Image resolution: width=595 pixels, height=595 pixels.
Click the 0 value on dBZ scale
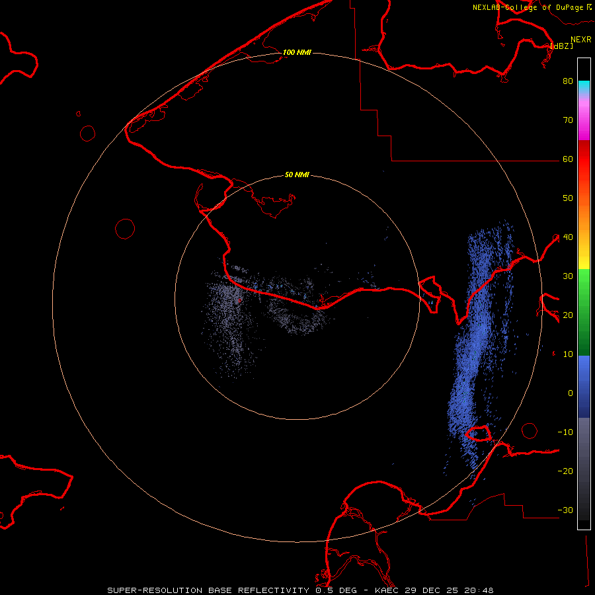[x=571, y=393]
